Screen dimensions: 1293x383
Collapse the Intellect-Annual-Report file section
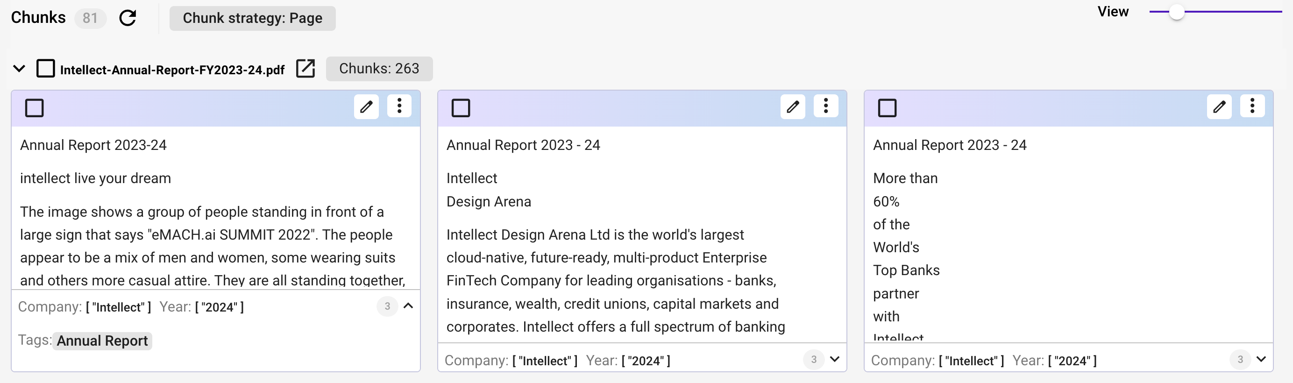(19, 69)
